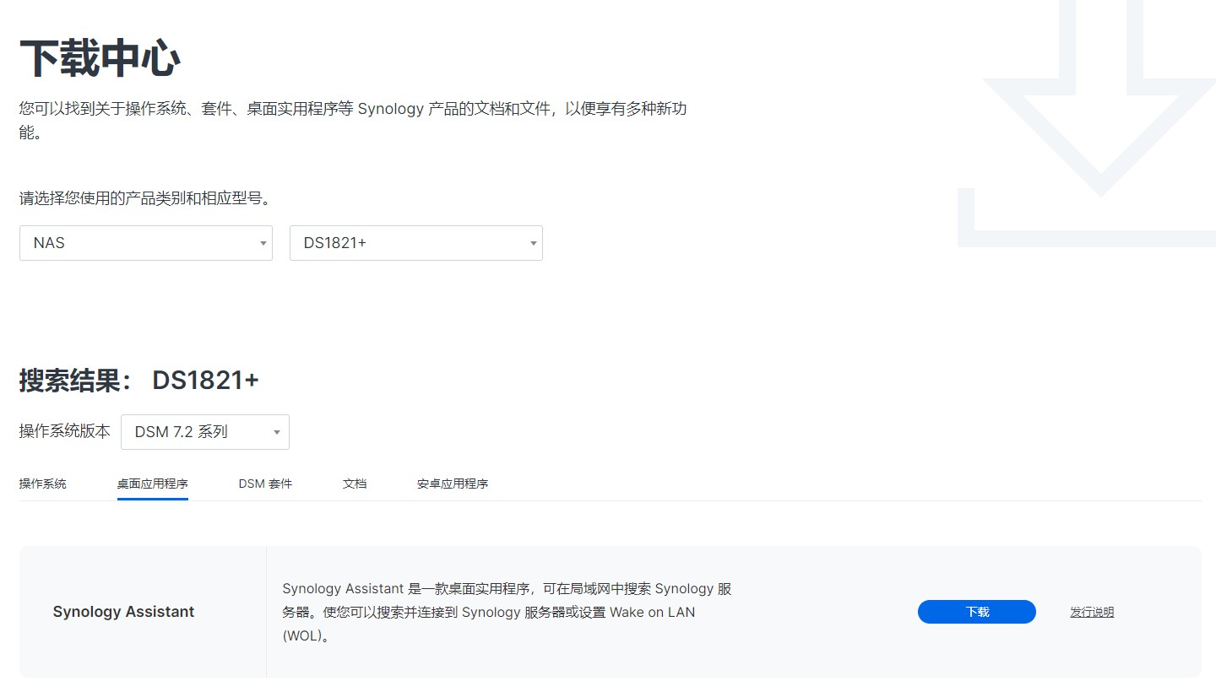Open 发行说明 link for Synology Assistant
1216x681 pixels.
coord(1092,612)
